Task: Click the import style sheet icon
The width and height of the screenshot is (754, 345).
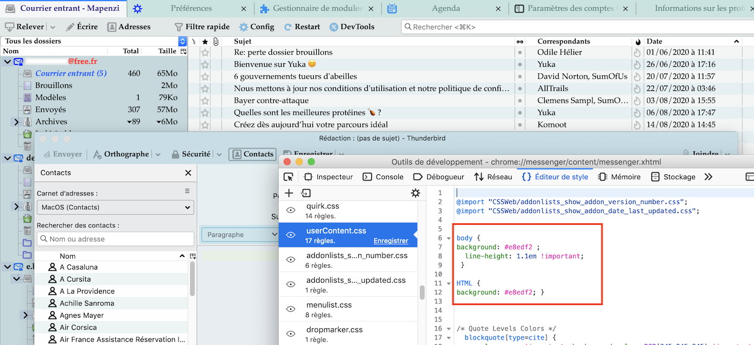Action: click(306, 193)
